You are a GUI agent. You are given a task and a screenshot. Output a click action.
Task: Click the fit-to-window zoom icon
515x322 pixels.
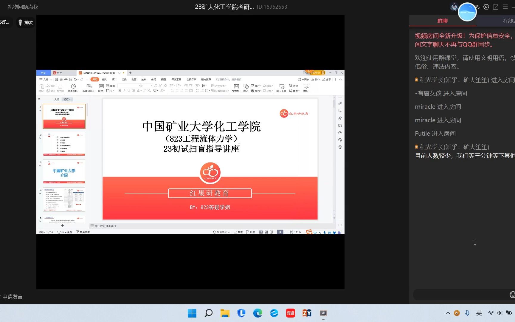[291, 232]
